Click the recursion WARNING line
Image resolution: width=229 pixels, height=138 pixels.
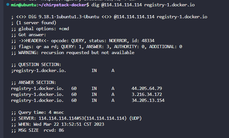point(73,52)
